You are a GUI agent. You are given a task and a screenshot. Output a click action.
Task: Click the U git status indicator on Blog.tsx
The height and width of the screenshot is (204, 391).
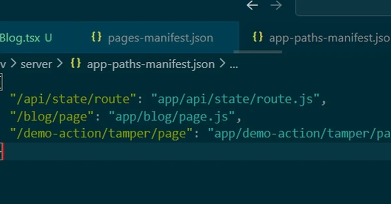pyautogui.click(x=48, y=38)
